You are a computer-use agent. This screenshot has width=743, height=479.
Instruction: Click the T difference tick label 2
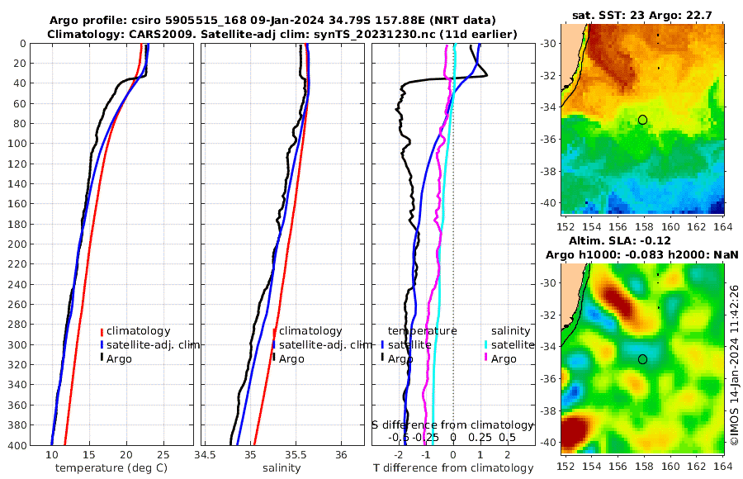[508, 455]
